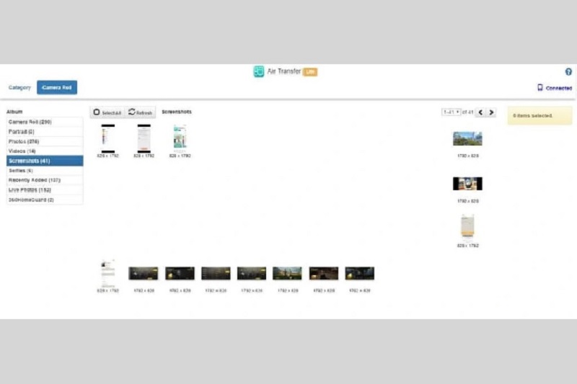Select the portrait document thumbnail in the bottom row
This screenshot has width=577, height=384.
tap(108, 274)
